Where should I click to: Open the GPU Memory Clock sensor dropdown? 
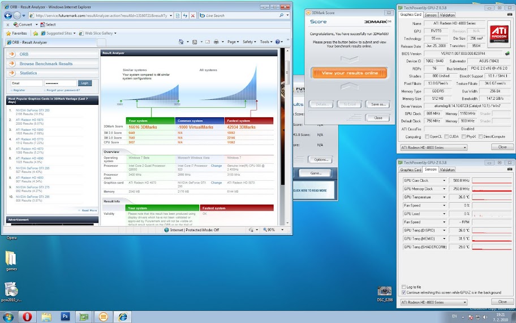coord(444,189)
